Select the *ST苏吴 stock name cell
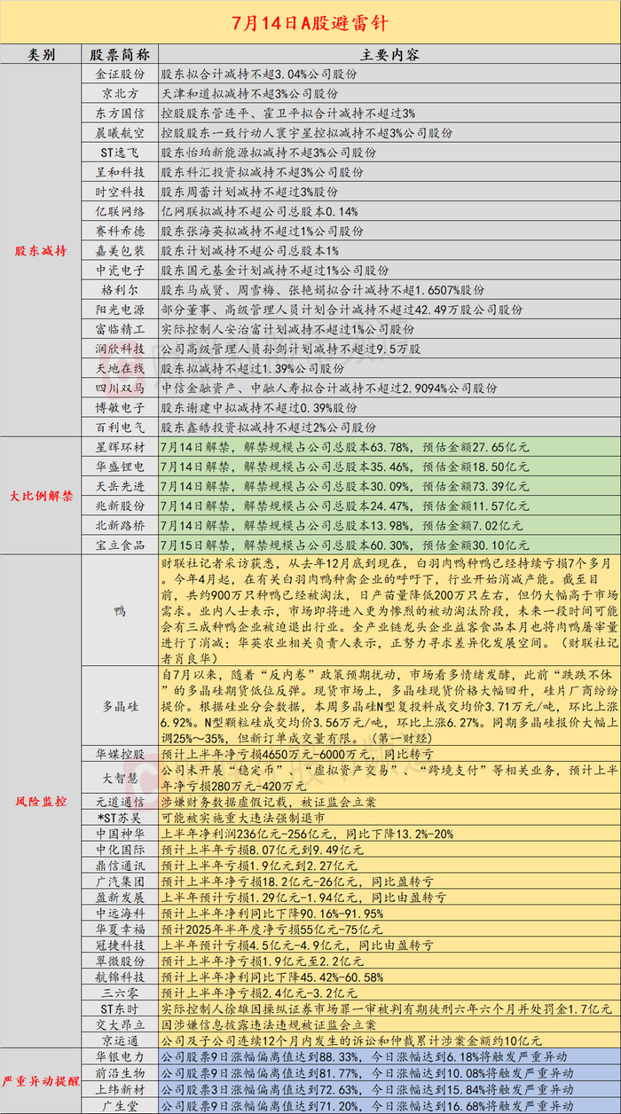 point(120,817)
